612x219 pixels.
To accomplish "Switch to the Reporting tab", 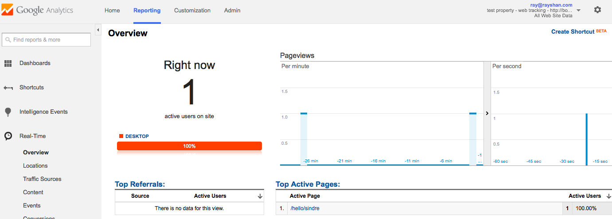I will pyautogui.click(x=147, y=11).
